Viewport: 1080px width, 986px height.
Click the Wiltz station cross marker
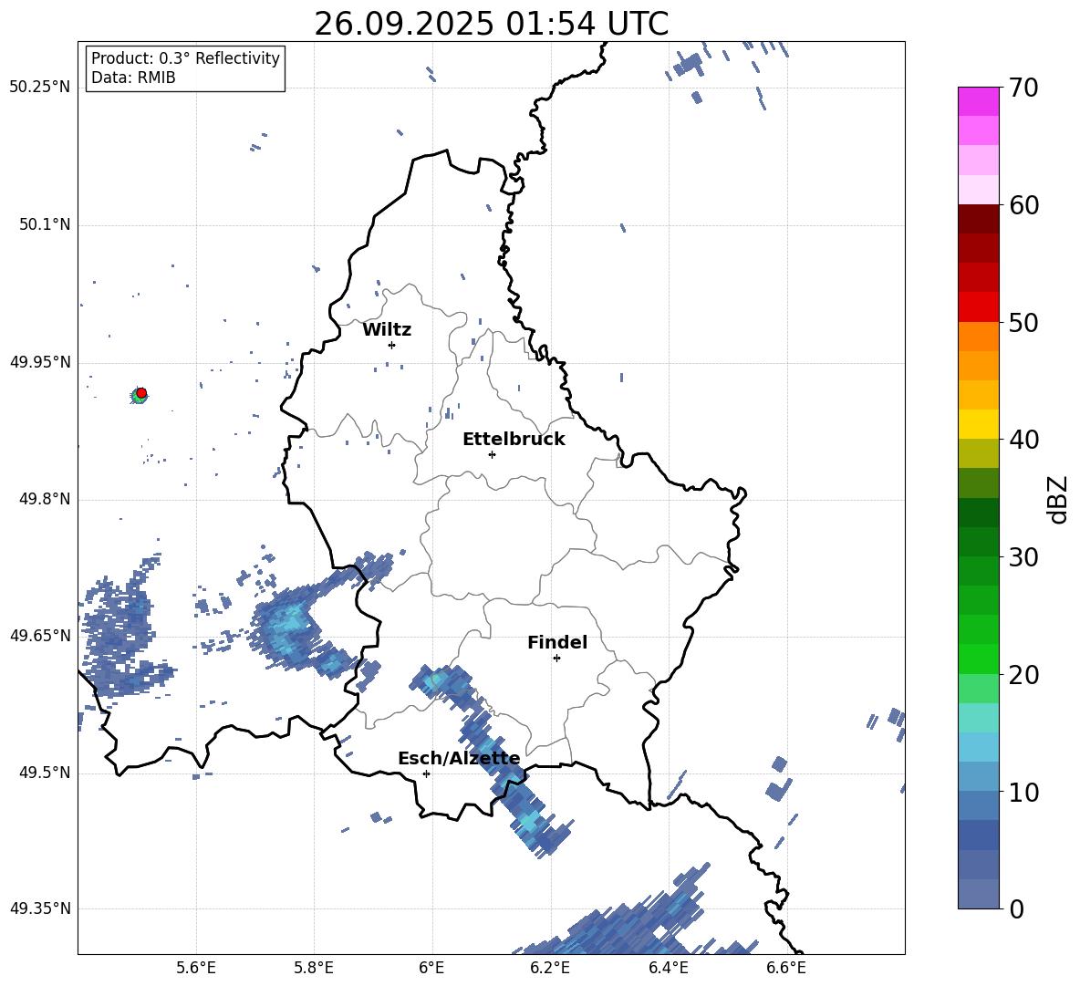pos(392,345)
